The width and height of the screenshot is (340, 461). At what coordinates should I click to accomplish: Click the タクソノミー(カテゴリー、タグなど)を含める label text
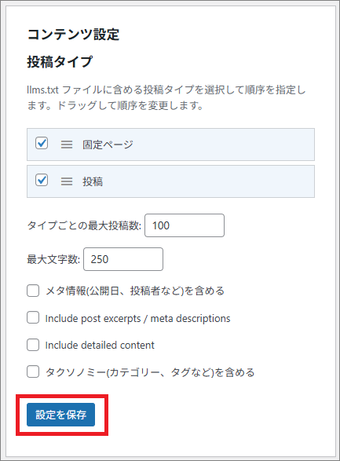[150, 372]
